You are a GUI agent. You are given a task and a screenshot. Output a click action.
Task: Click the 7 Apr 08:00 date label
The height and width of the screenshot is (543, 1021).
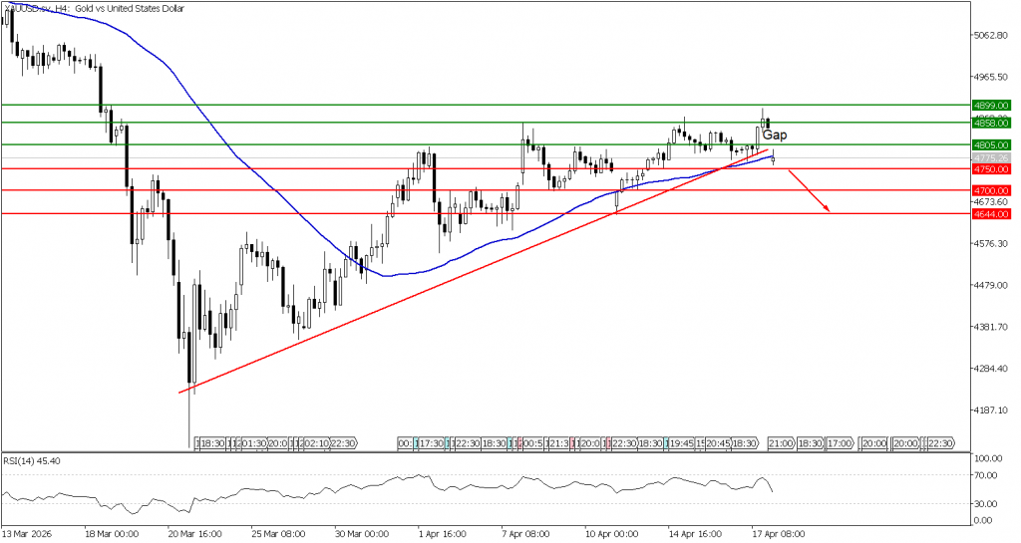tap(523, 533)
